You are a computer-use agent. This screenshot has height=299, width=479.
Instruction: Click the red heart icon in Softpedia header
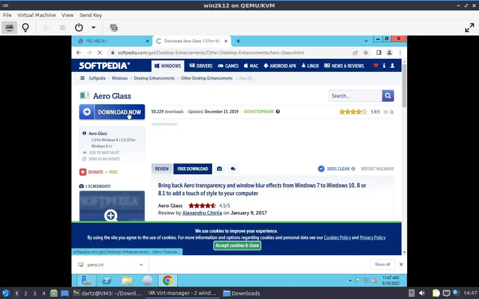(x=376, y=66)
